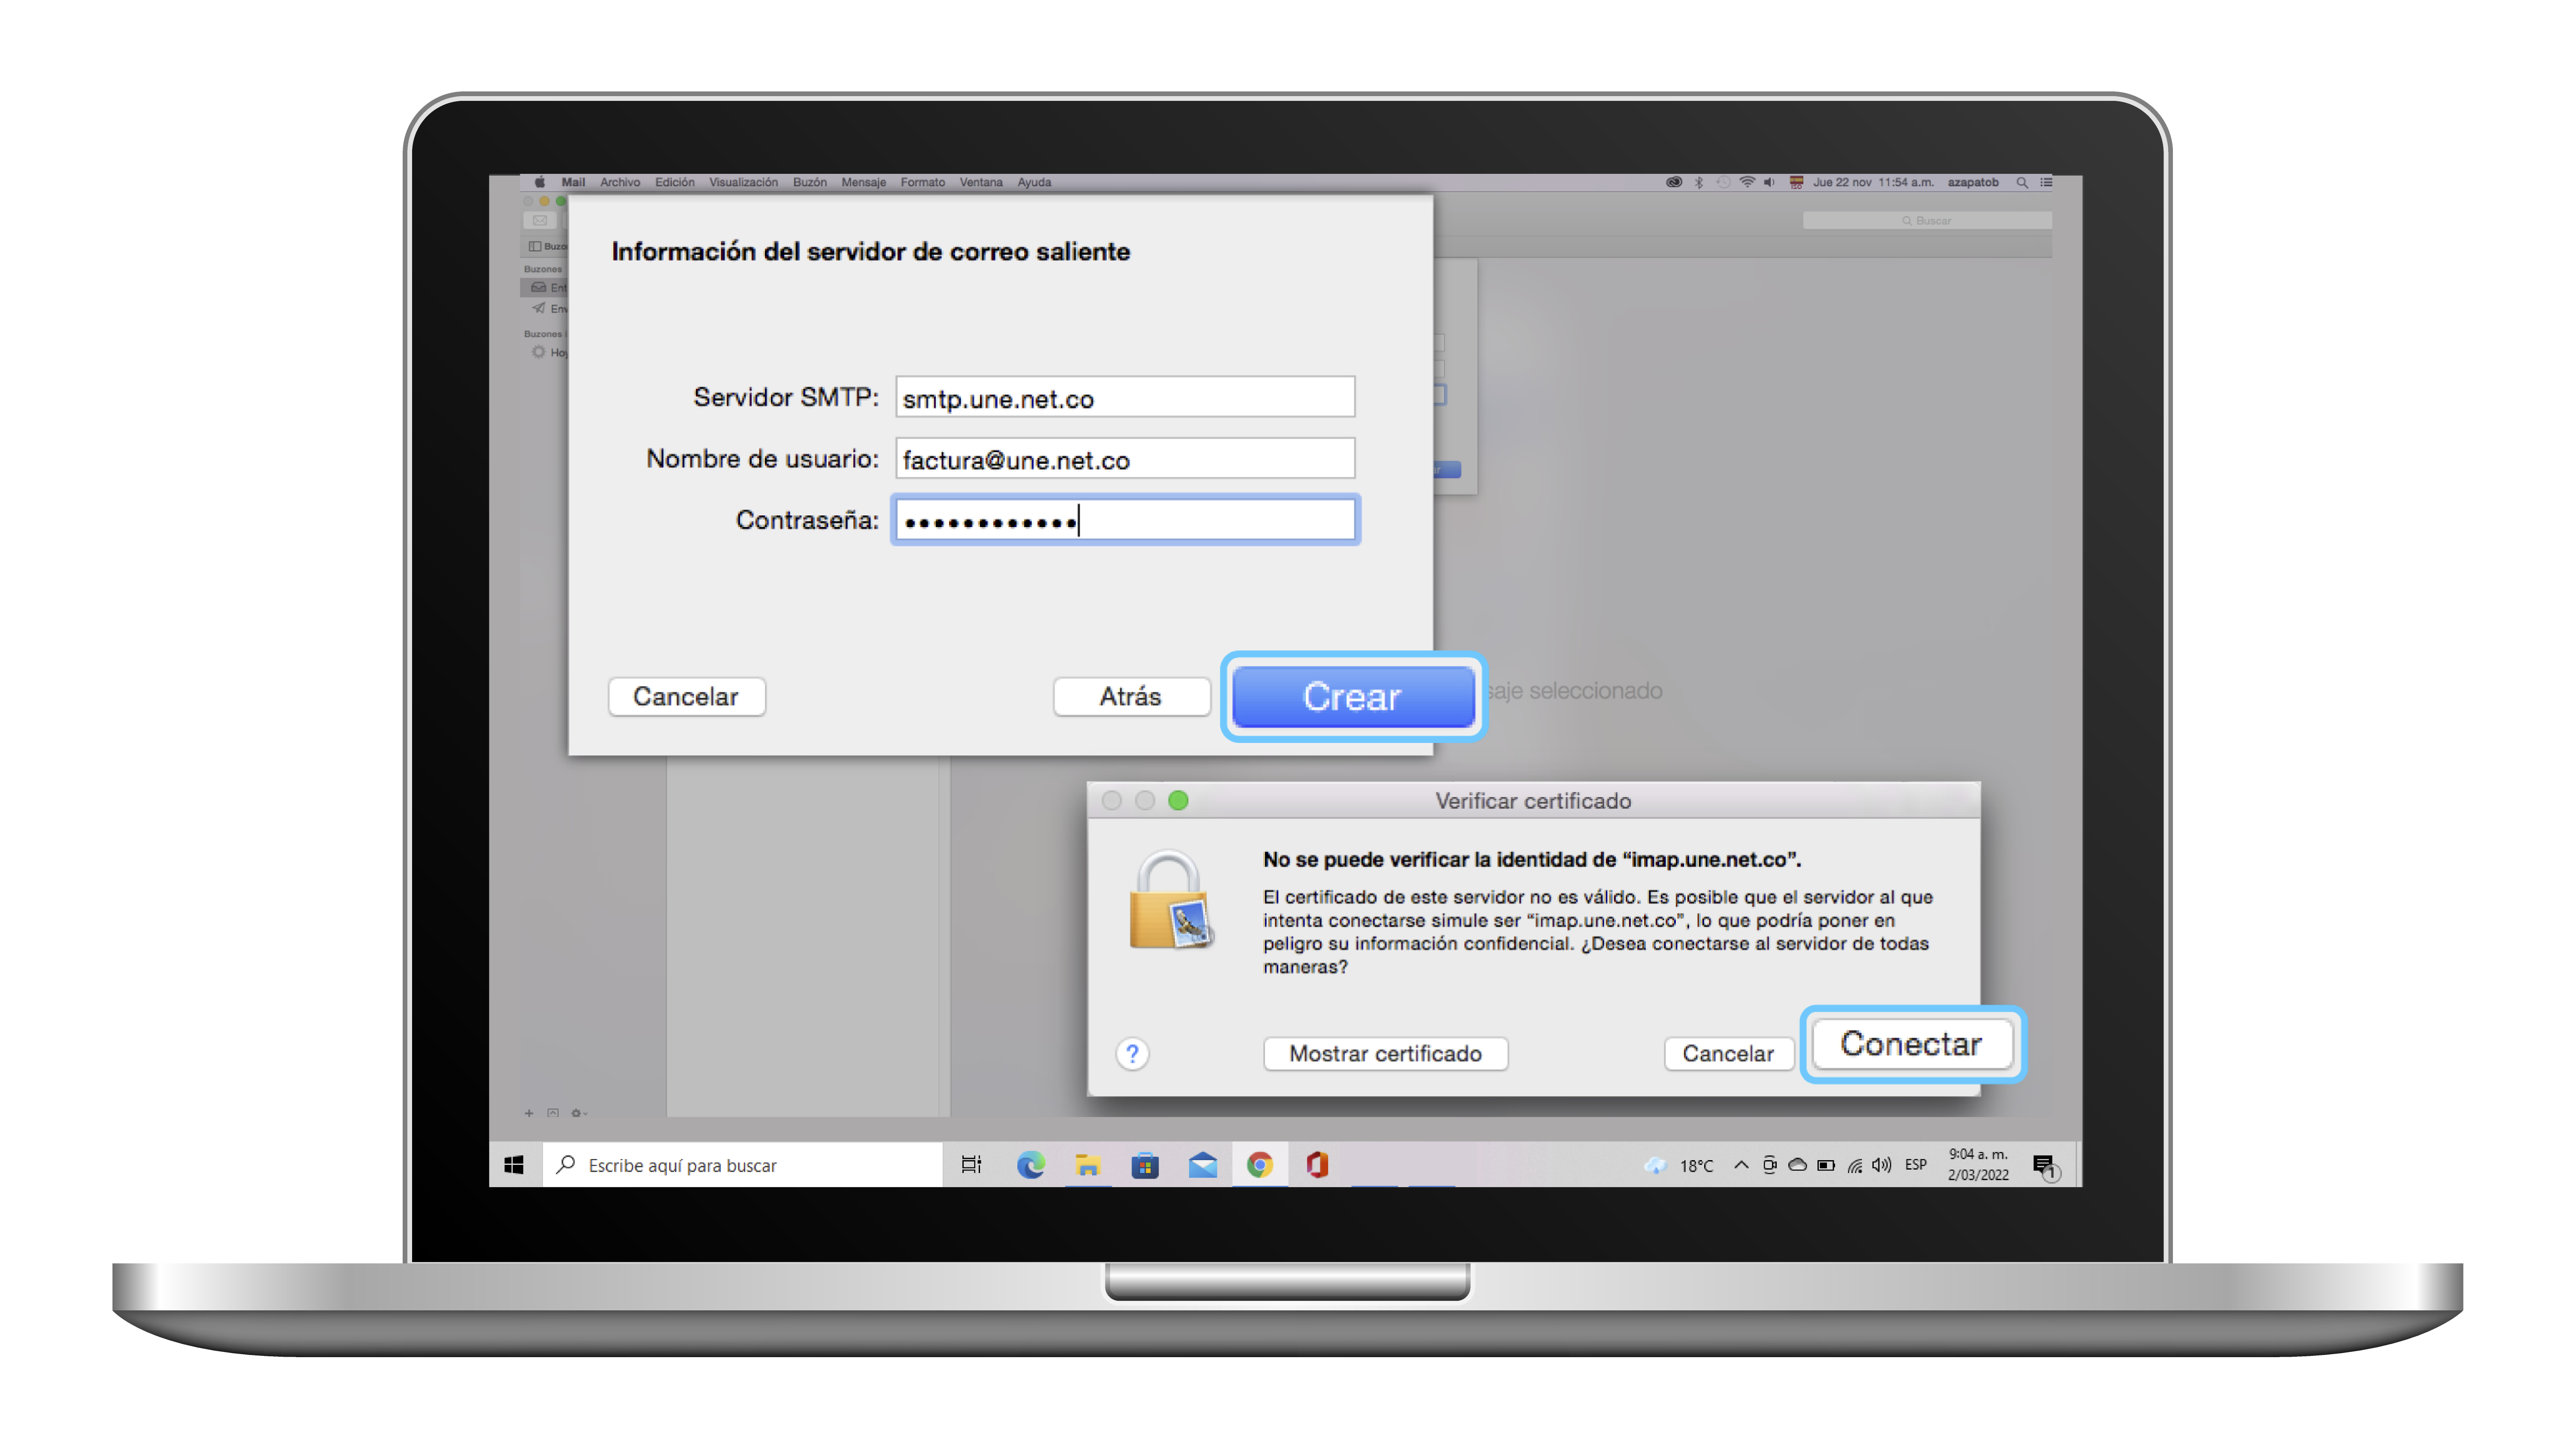Open the Ventana menu
The image size is (2576, 1449).
(x=981, y=182)
